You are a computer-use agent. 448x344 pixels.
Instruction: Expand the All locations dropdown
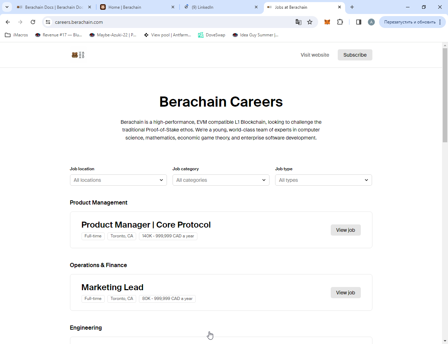click(x=118, y=180)
